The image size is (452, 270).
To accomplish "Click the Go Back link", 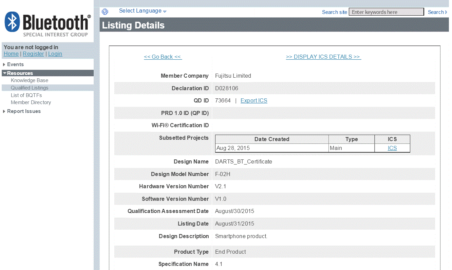I will [163, 57].
